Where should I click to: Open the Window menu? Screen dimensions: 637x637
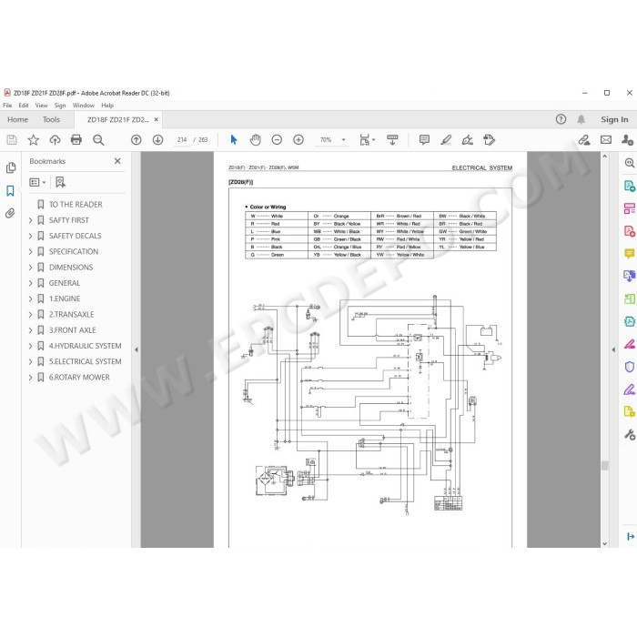coord(84,106)
